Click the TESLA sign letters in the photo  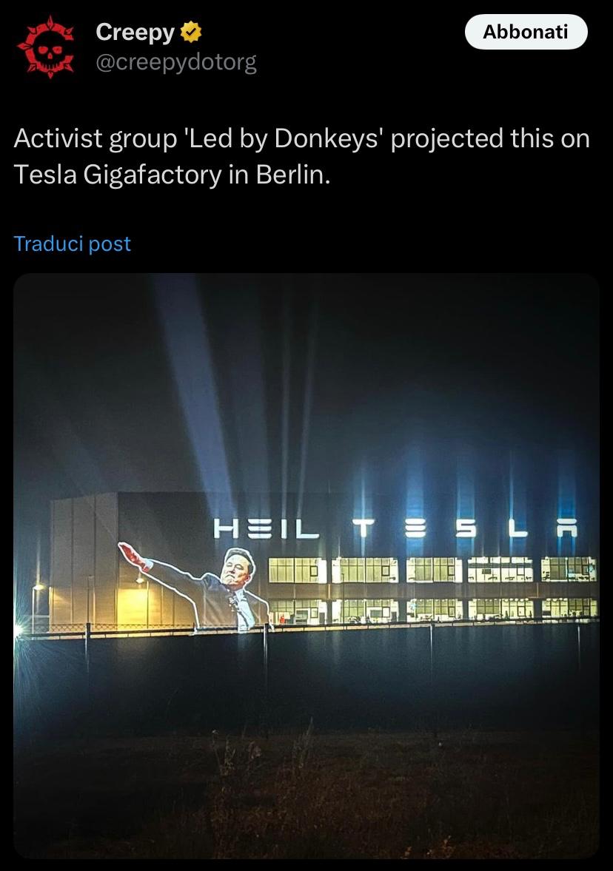pos(465,528)
